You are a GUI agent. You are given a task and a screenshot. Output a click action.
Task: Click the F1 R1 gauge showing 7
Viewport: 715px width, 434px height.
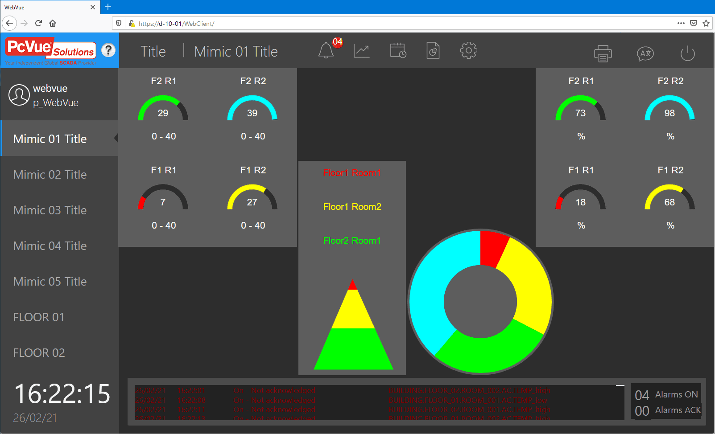163,197
